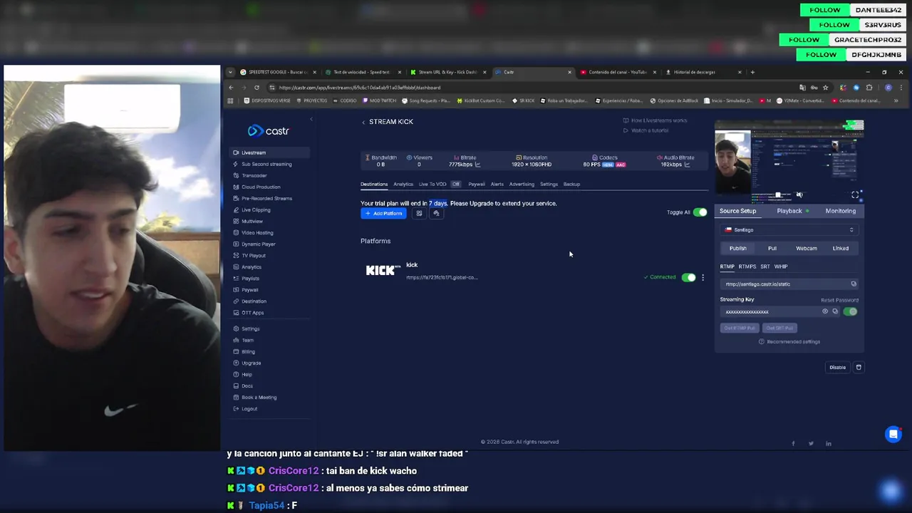The width and height of the screenshot is (912, 513).
Task: Click the Pre-Recorded Streams sidebar icon
Action: [x=236, y=198]
